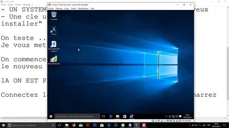Click host search box 'Taper ici pour rechercher'
This screenshot has height=128, width=229.
pyautogui.click(x=31, y=125)
